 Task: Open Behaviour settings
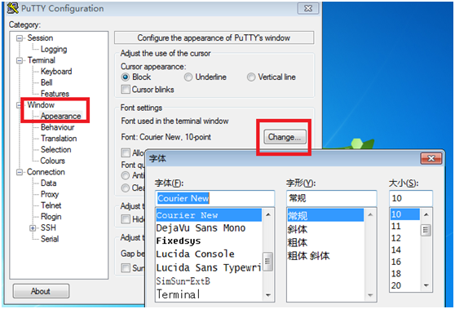point(57,127)
